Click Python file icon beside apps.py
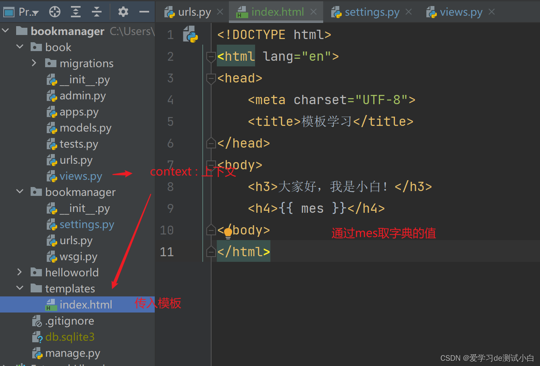This screenshot has height=366, width=540. (52, 112)
